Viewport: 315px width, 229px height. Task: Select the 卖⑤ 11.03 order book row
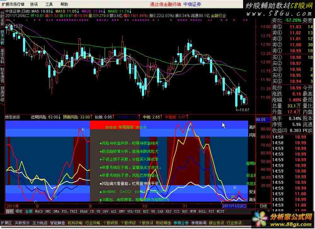[293, 27]
